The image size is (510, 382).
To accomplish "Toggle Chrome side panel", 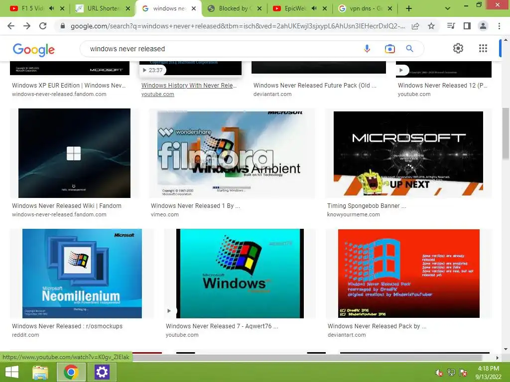I will coord(467,26).
